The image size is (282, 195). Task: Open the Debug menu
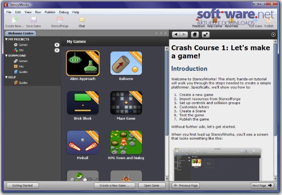64,12
